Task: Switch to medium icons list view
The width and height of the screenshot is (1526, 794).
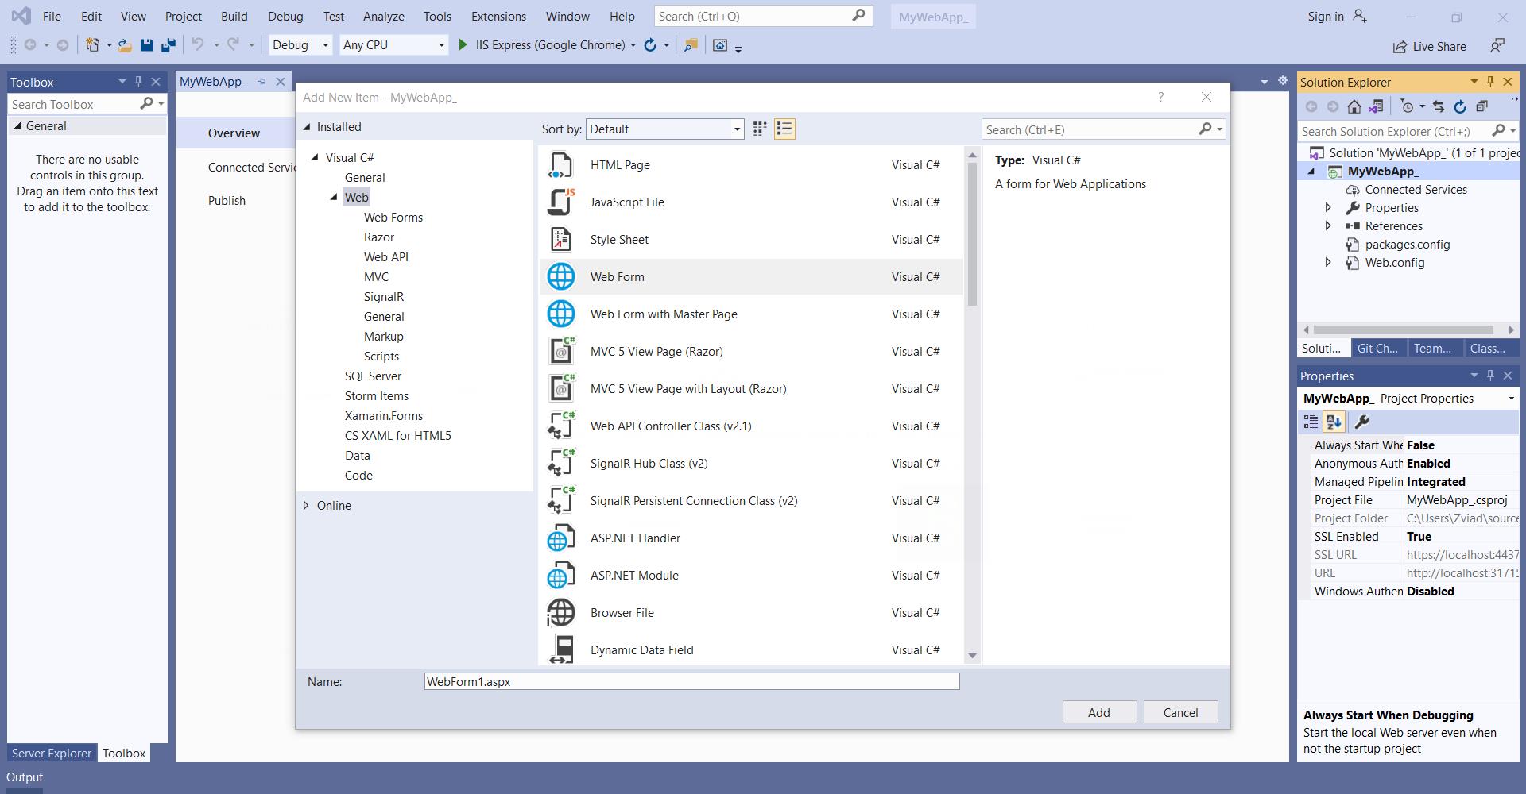Action: pos(784,129)
